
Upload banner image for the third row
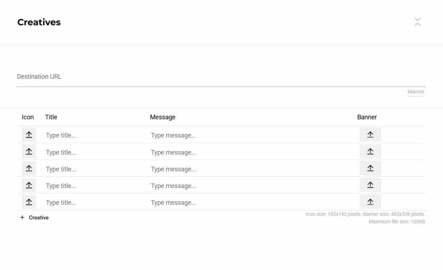point(370,168)
